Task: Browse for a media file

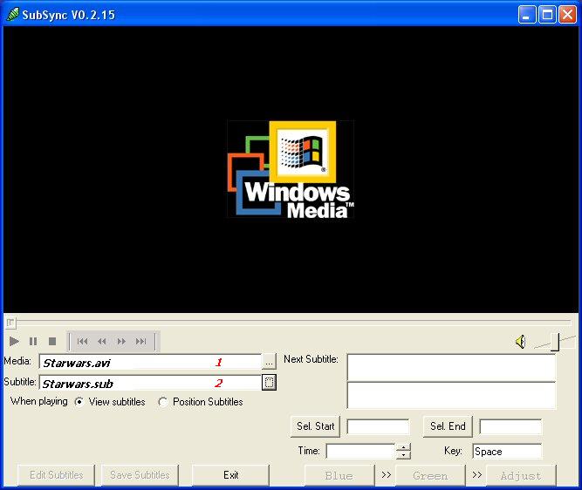Action: click(269, 361)
